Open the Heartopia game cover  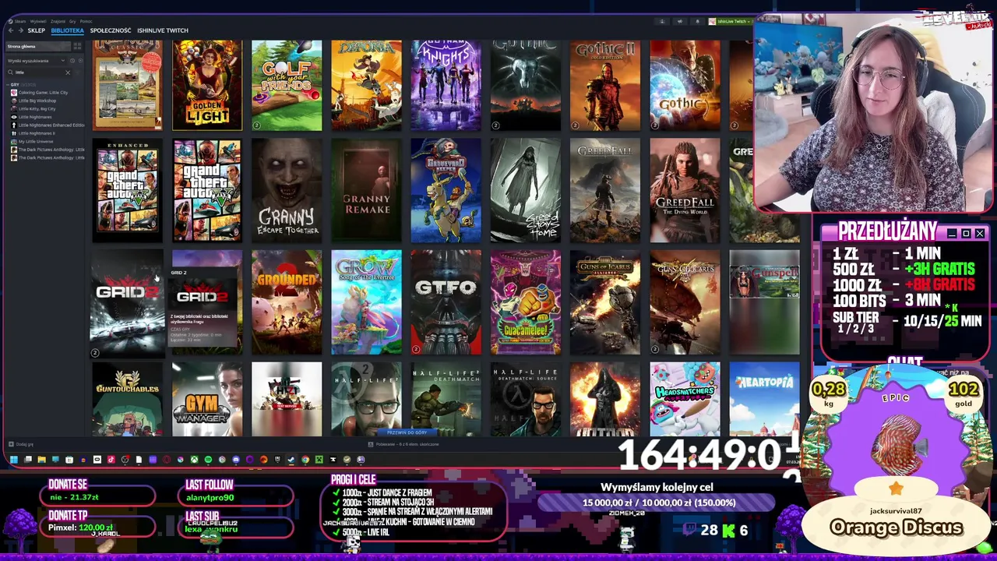coord(764,399)
